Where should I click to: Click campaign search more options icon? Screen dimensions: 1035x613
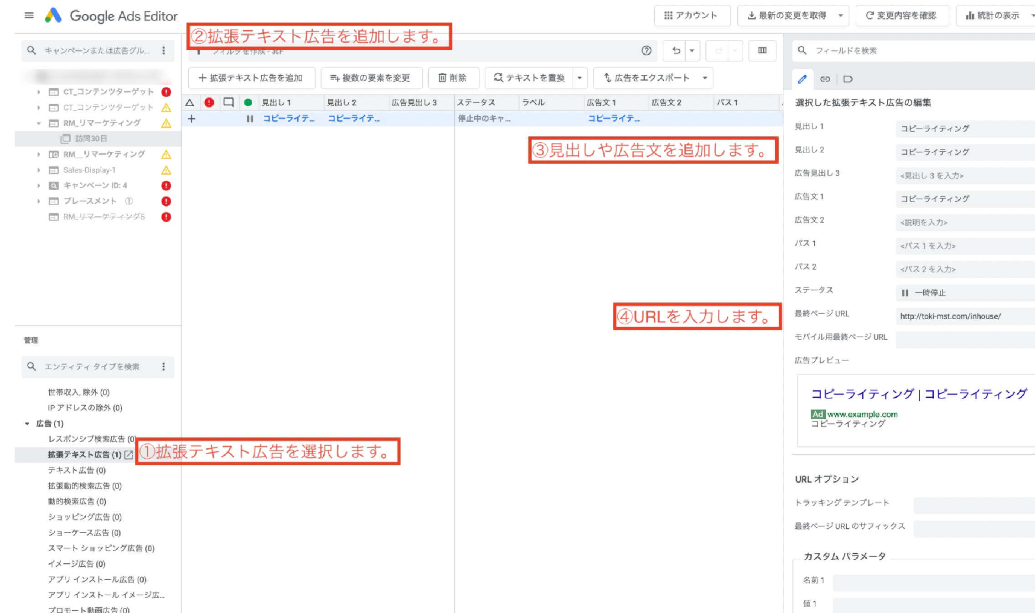coord(164,51)
